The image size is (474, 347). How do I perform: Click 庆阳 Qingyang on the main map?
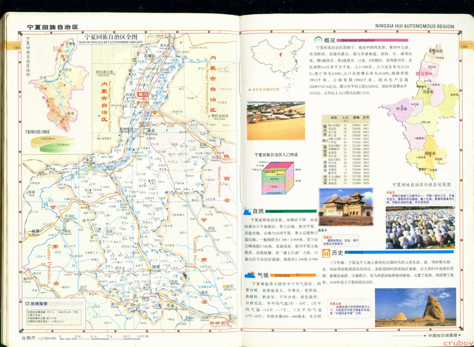(230, 287)
